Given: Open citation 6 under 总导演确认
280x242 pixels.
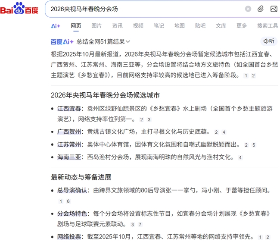Looking at the screenshot, I should point(68,201).
